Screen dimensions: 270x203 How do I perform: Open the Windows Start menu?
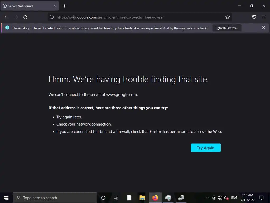click(6, 198)
